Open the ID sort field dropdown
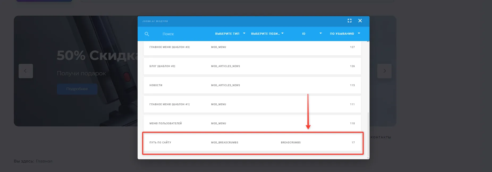Viewport: 492px width, 172px height. (x=312, y=34)
